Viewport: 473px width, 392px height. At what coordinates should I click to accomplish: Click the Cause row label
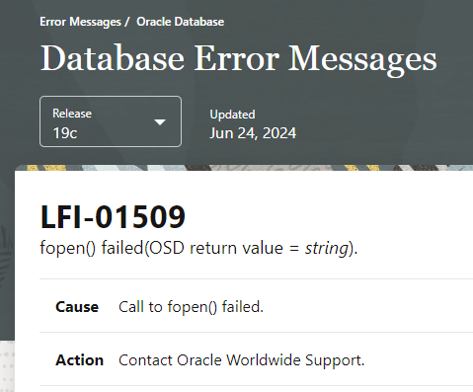tap(77, 307)
